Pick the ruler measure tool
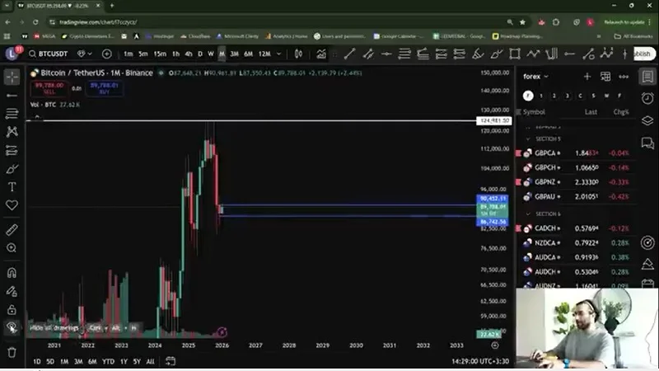 click(12, 229)
